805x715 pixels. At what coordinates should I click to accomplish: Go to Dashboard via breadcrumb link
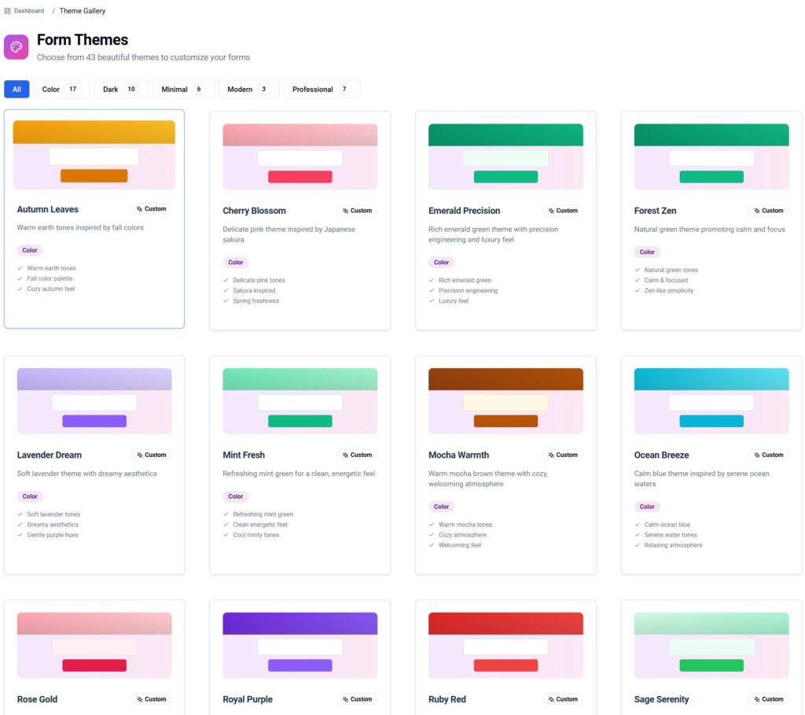coord(29,11)
